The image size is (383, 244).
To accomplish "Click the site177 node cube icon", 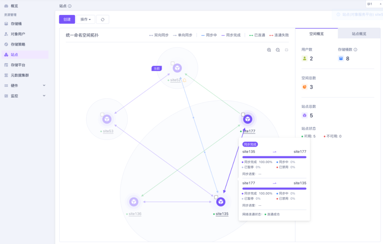I will [248, 119].
